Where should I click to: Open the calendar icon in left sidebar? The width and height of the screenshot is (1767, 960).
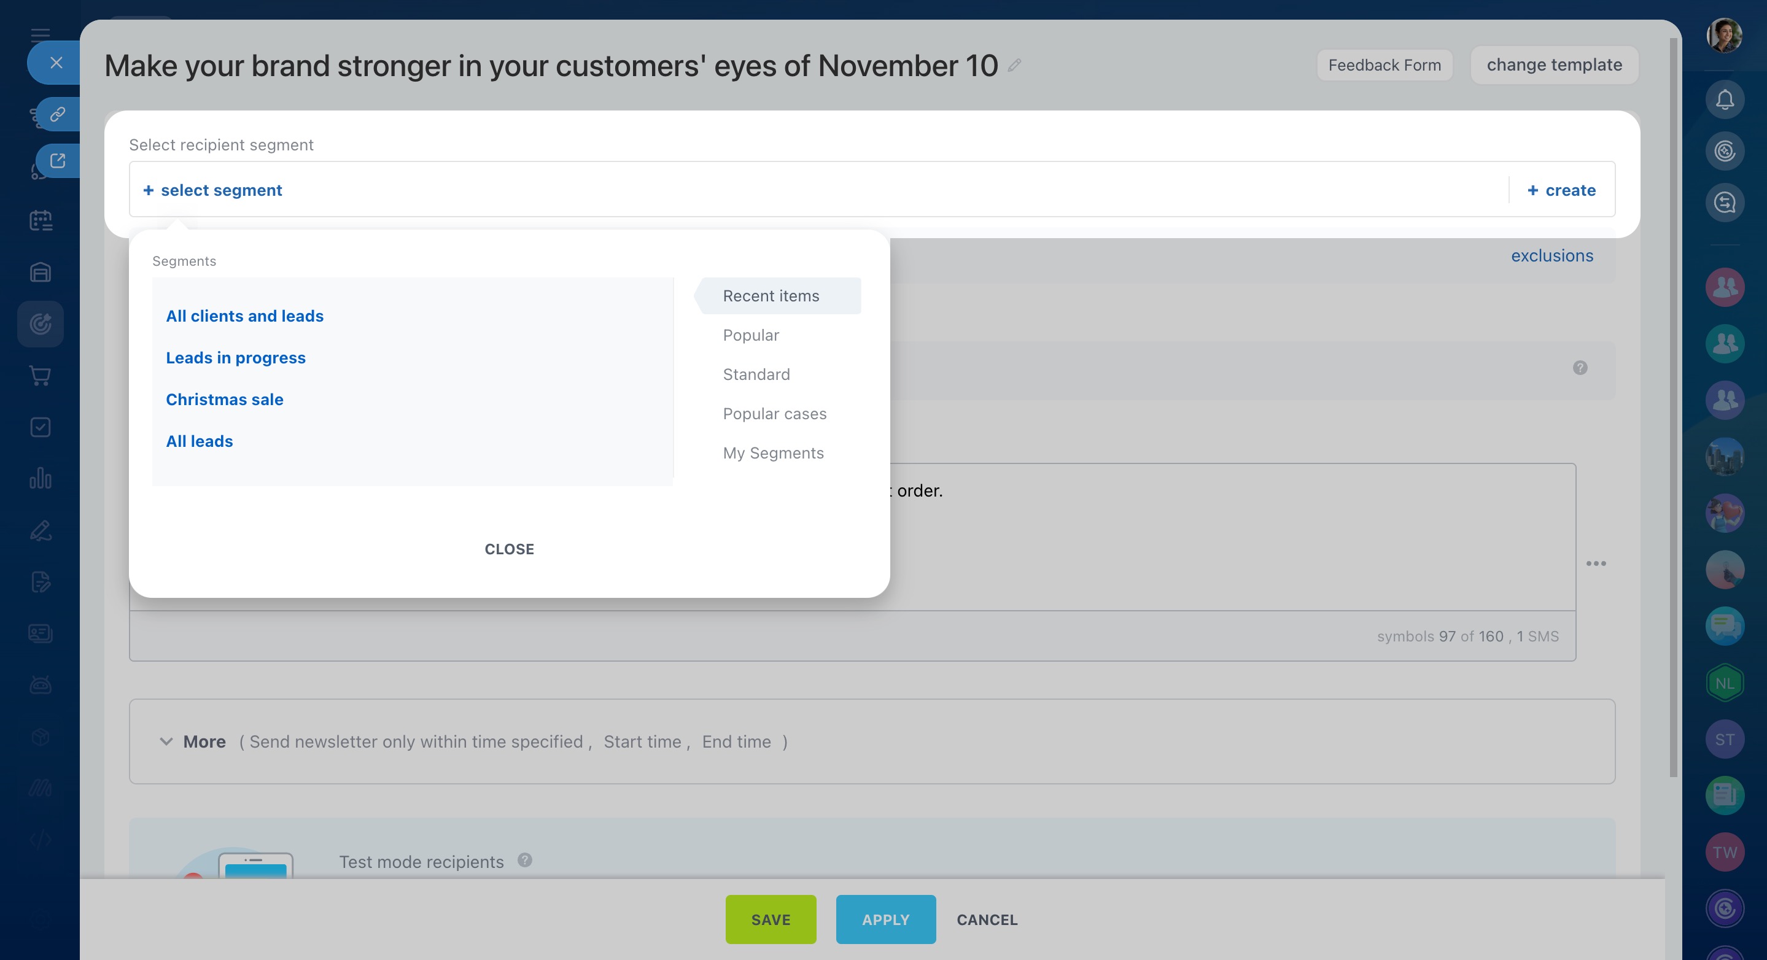pos(41,220)
